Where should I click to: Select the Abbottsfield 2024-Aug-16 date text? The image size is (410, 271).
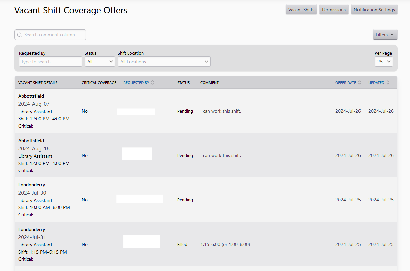(34, 149)
